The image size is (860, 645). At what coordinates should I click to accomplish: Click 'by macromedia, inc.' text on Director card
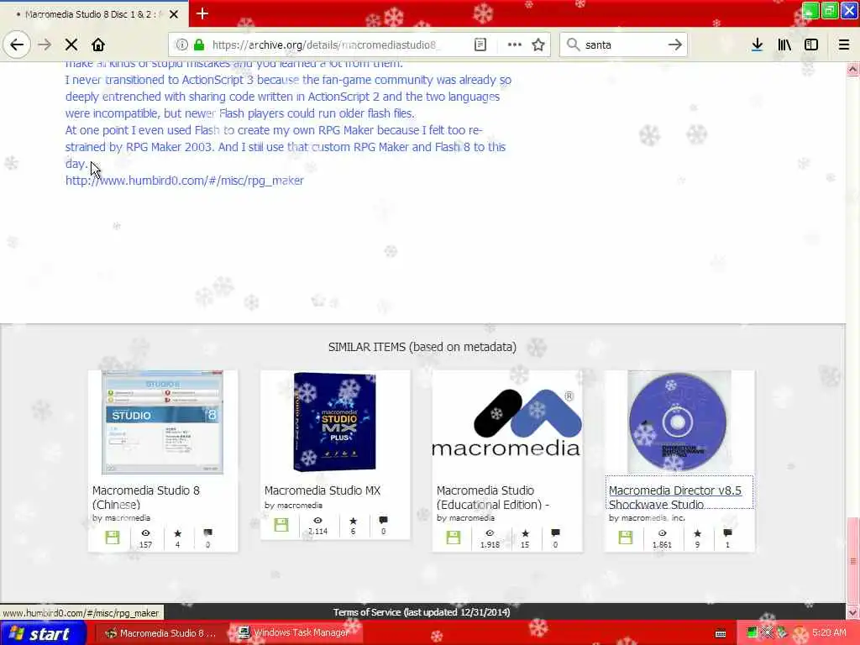647,517
